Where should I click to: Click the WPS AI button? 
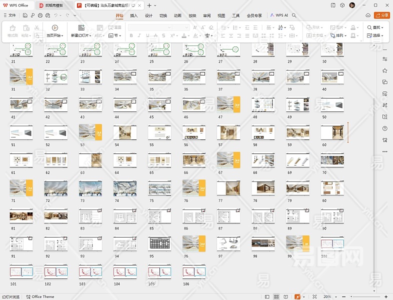(x=279, y=15)
